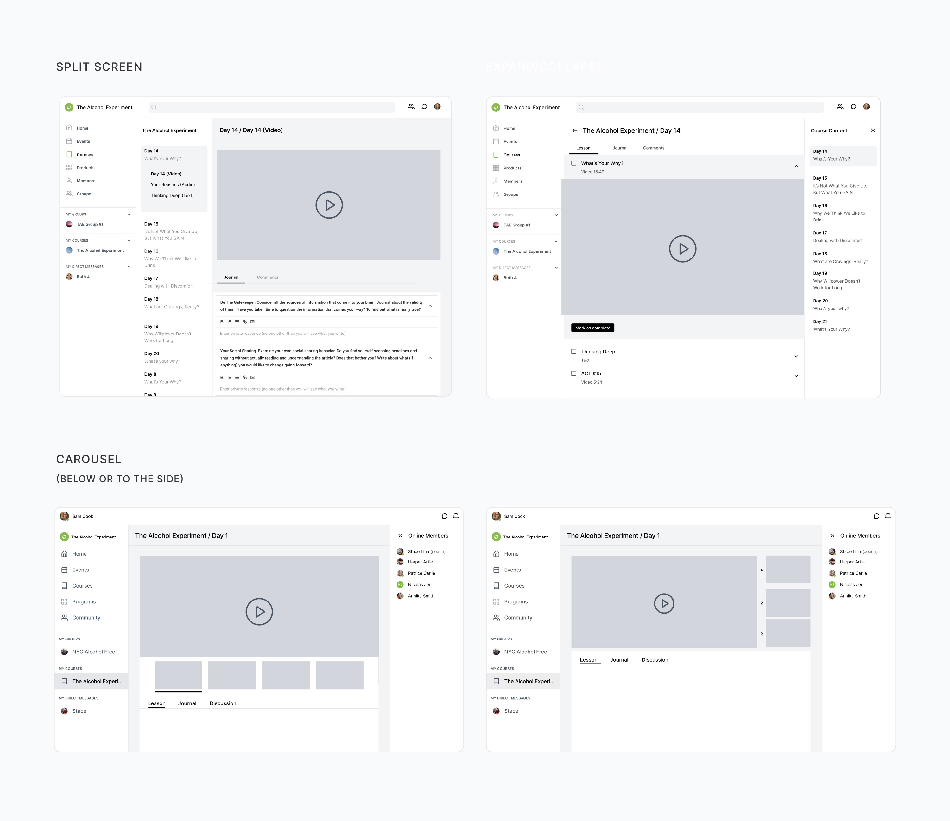
Task: Collapse the Gatekeeper journal prompt chevron
Action: (430, 306)
